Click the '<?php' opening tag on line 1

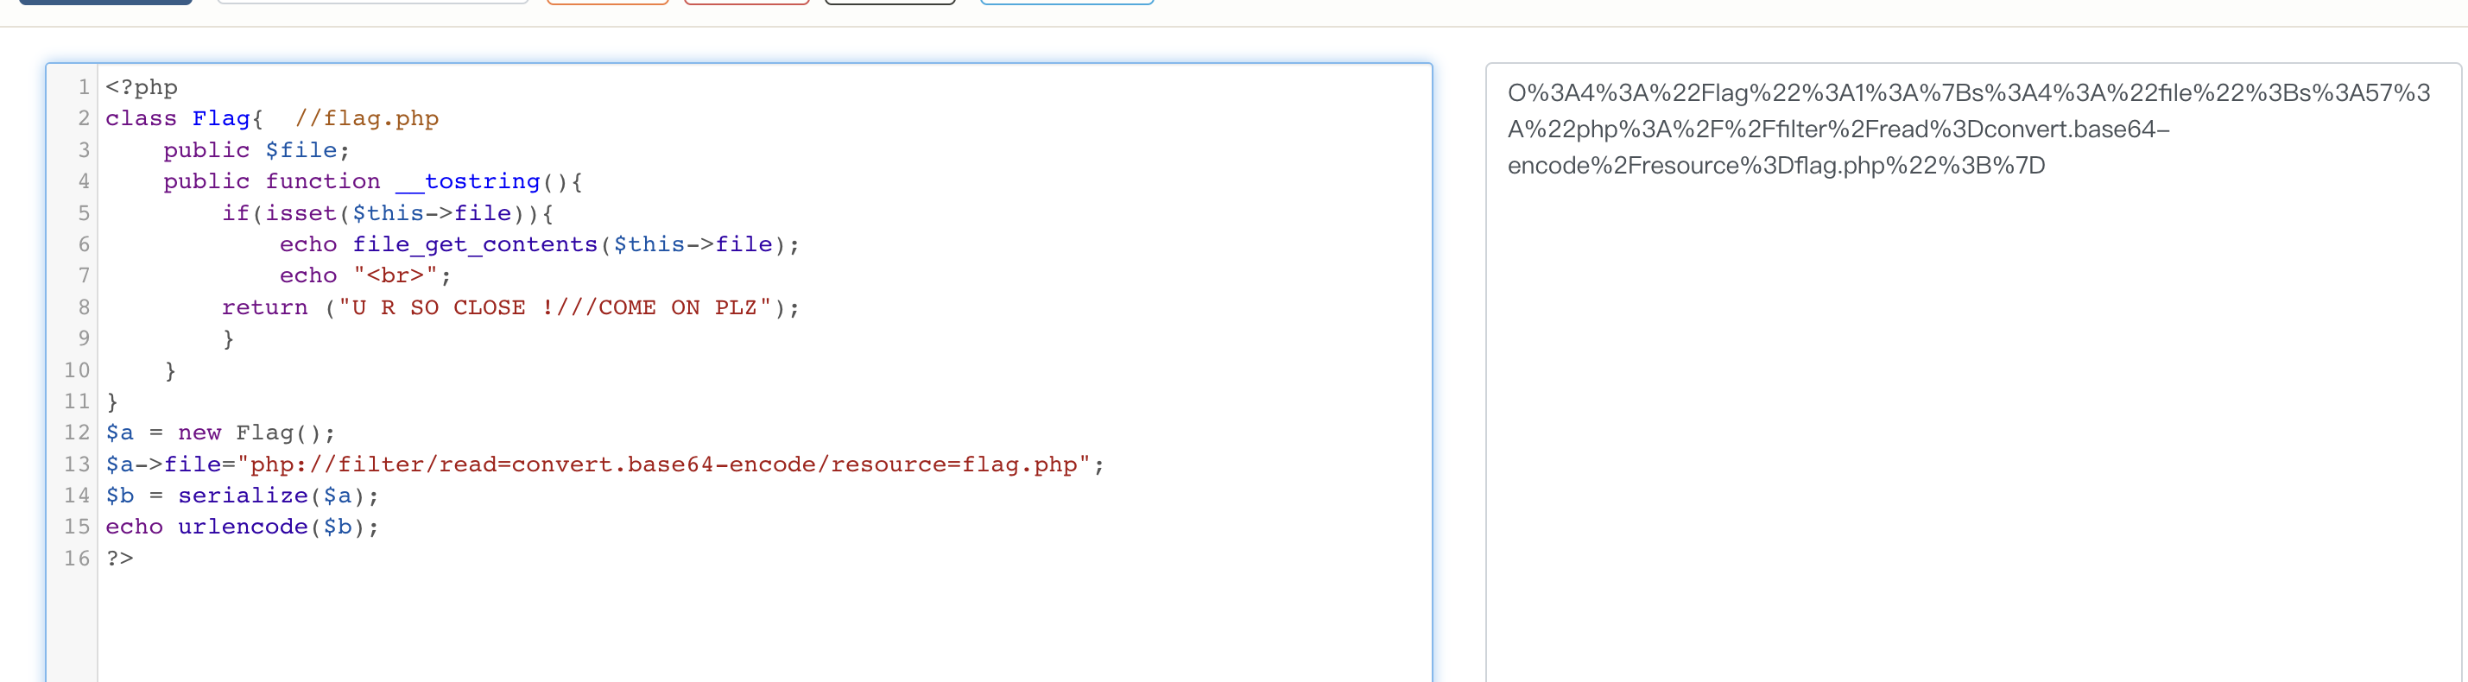click(142, 87)
